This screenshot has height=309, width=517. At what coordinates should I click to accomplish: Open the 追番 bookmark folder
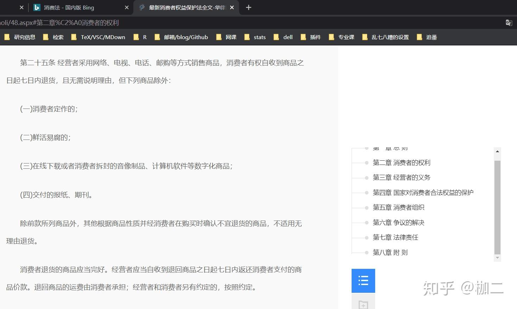427,37
